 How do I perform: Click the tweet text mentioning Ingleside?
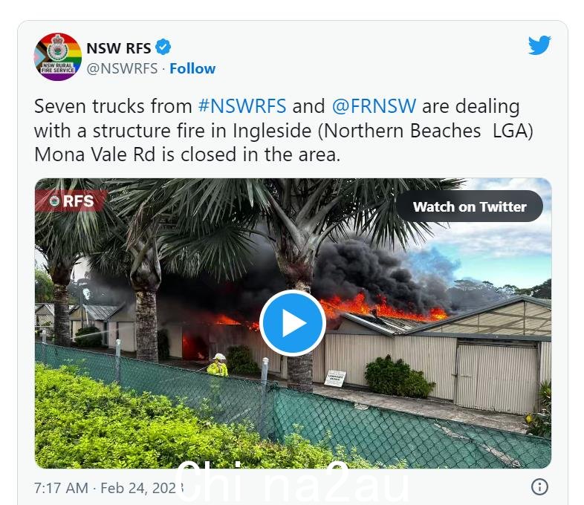point(283,130)
